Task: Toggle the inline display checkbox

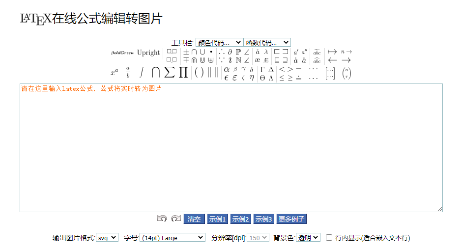Action: pos(329,238)
